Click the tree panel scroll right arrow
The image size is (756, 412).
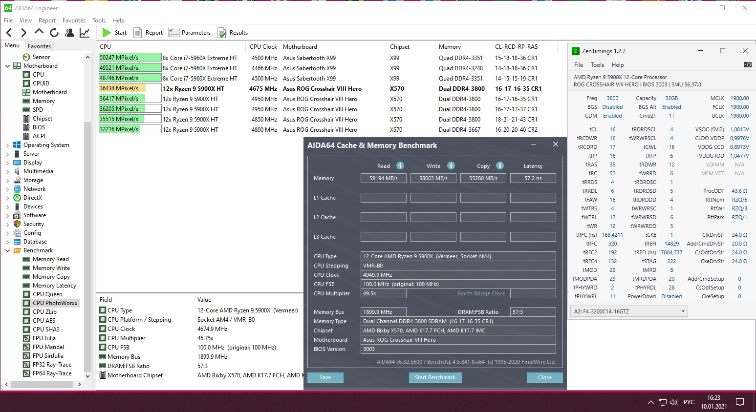tap(79, 385)
